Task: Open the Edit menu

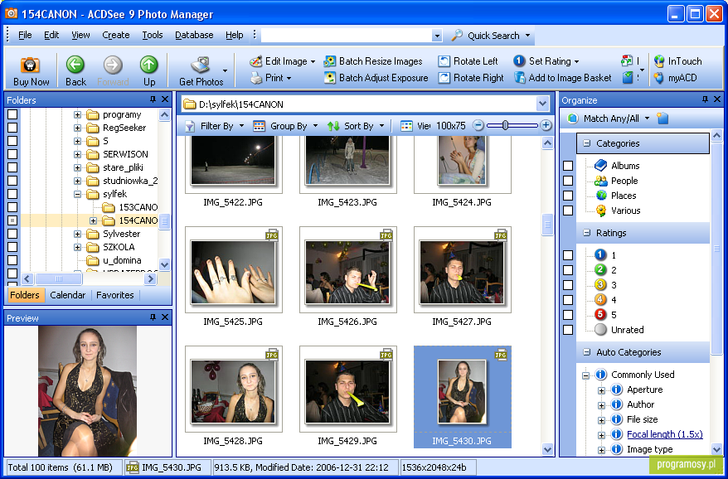Action: 51,35
